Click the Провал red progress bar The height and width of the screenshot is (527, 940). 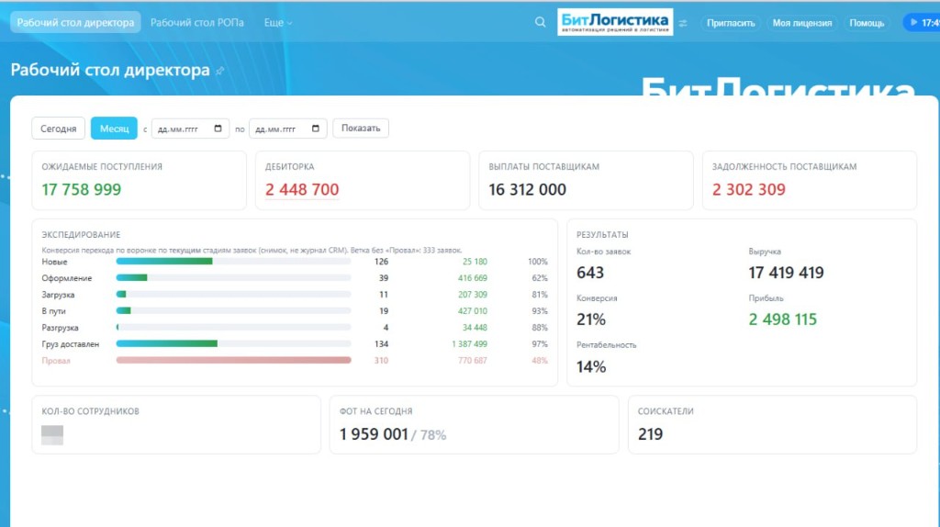point(233,360)
